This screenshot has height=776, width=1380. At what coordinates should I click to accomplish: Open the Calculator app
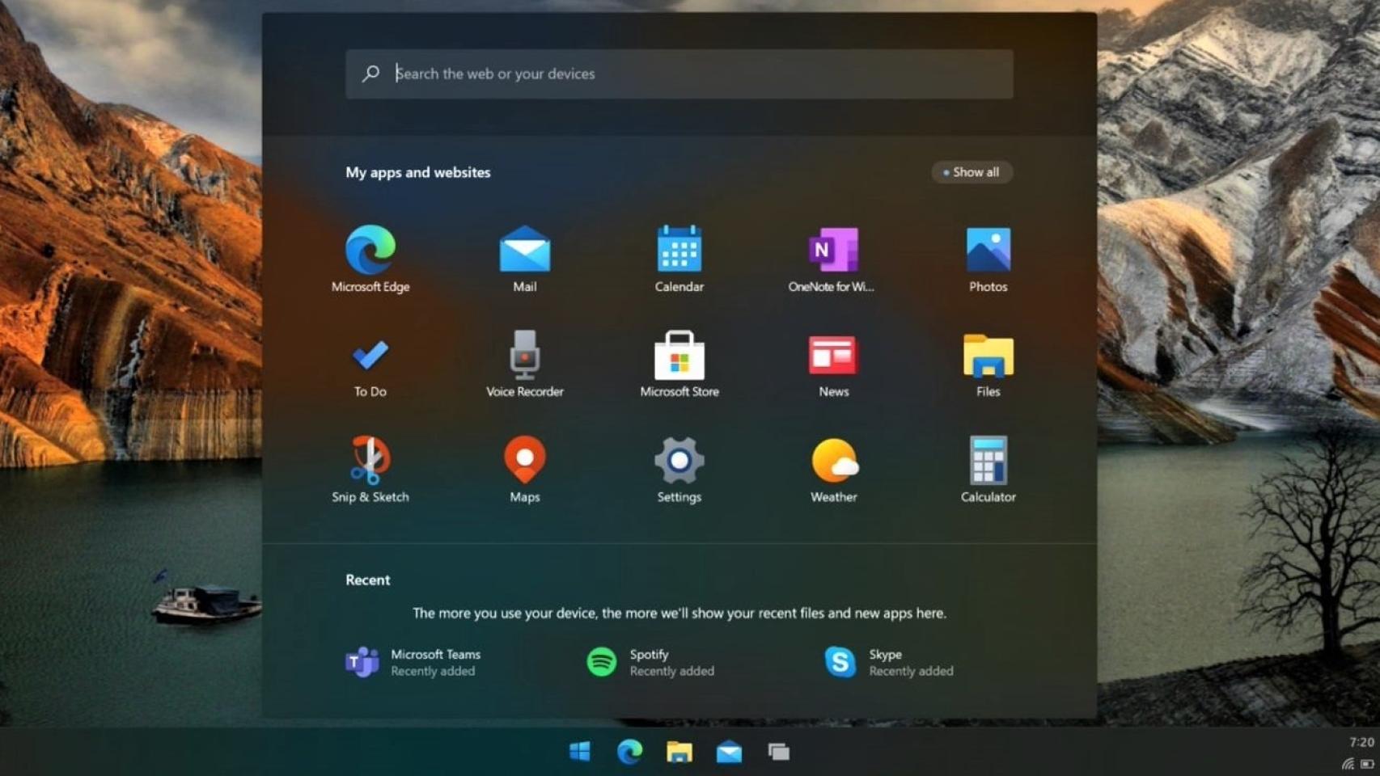tap(988, 469)
